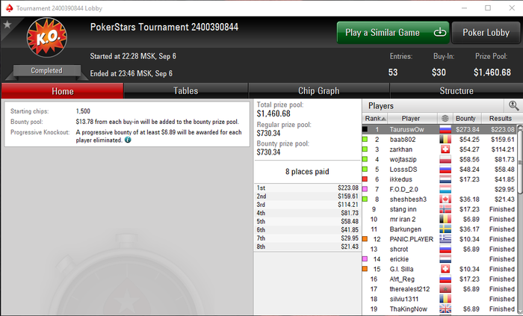The image size is (523, 316).
Task: Click the download icon on Play a Similar Game
Action: [x=439, y=32]
